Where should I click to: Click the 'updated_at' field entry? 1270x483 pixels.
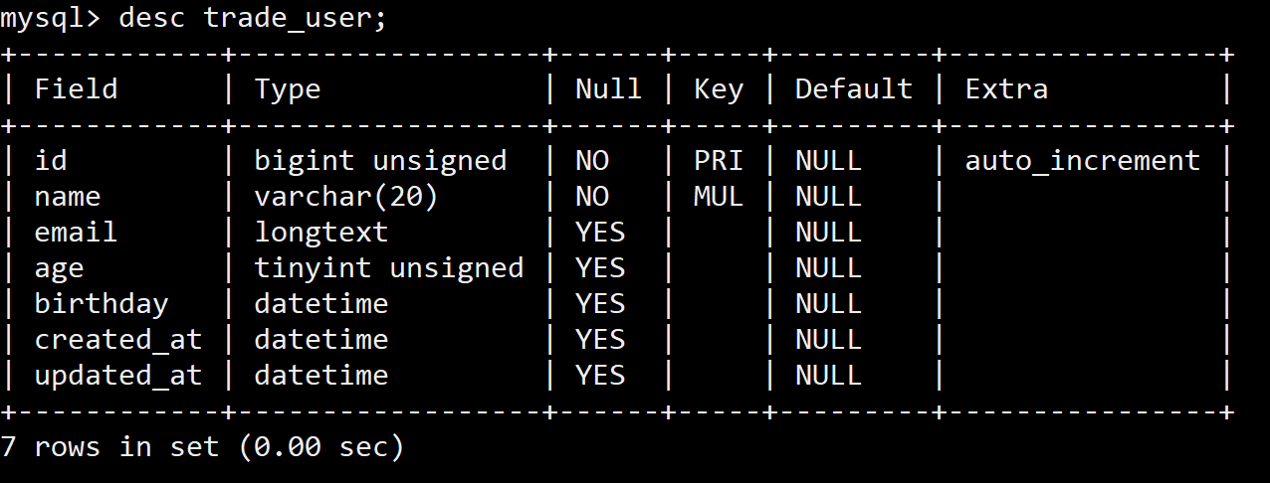pyautogui.click(x=118, y=376)
